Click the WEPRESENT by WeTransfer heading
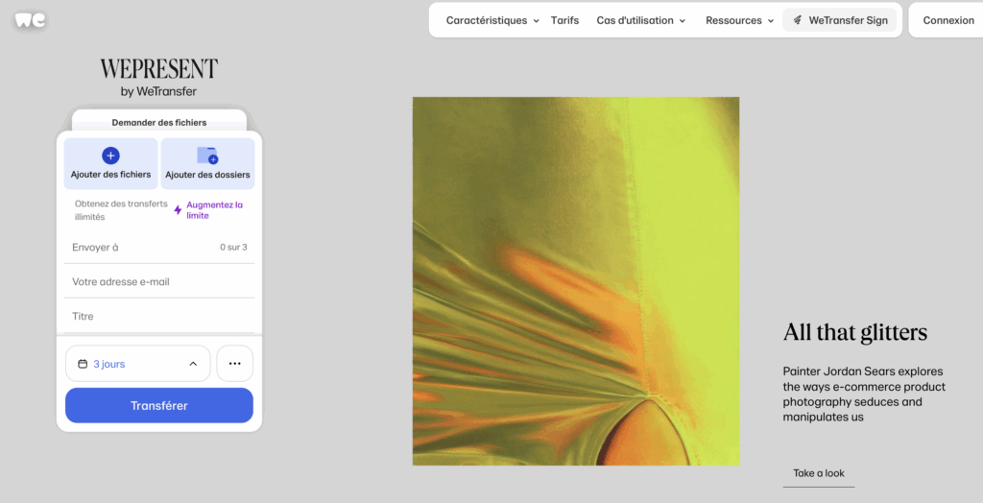 pos(158,78)
